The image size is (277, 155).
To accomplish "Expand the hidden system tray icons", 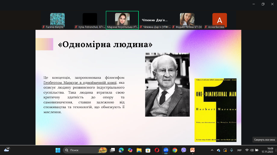I will [212, 150].
